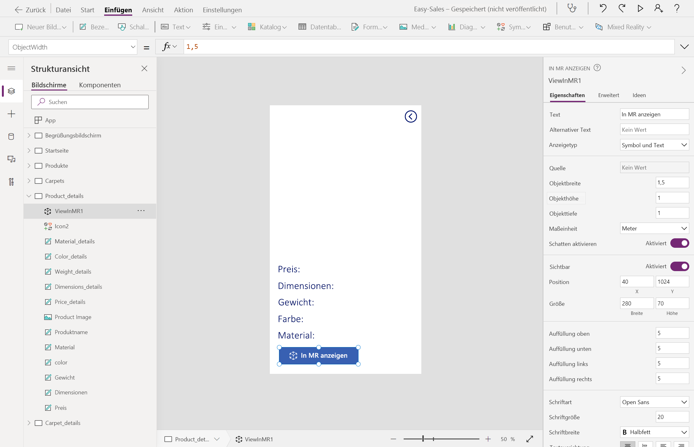The height and width of the screenshot is (447, 694).
Task: Toggle Schatten aktivieren switch
Action: (679, 243)
